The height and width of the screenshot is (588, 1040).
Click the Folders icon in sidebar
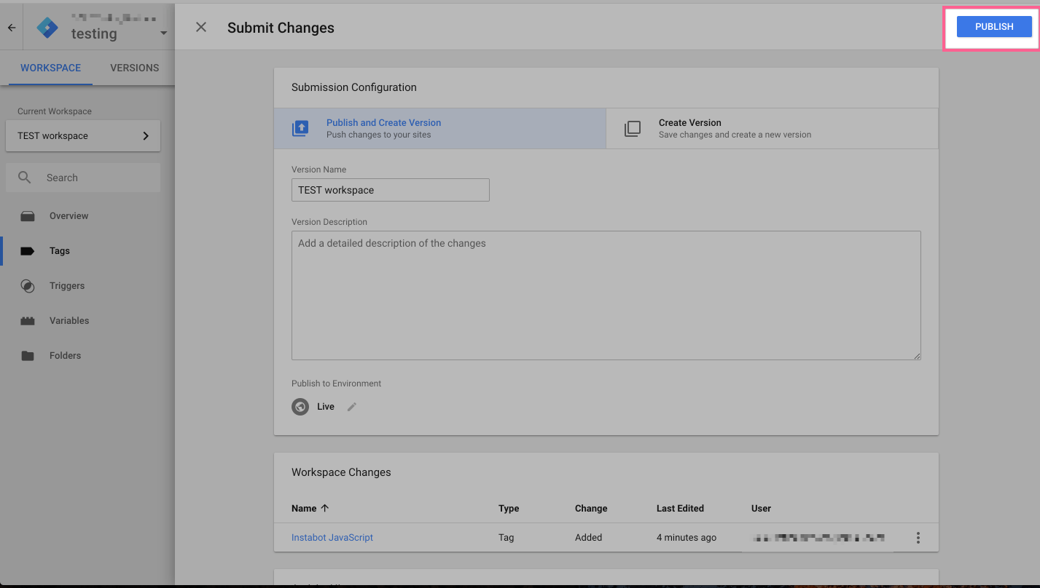tap(28, 356)
